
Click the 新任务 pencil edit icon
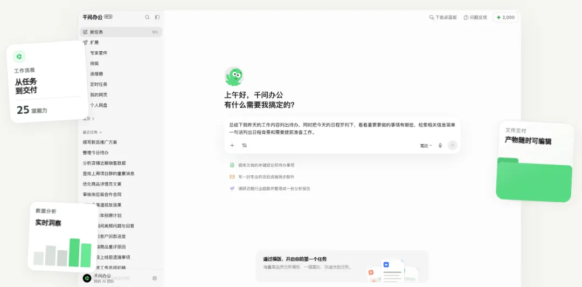(85, 32)
